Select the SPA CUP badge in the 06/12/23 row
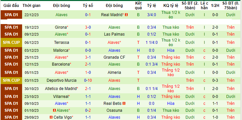This screenshot has width=242, height=120. coord(11,43)
